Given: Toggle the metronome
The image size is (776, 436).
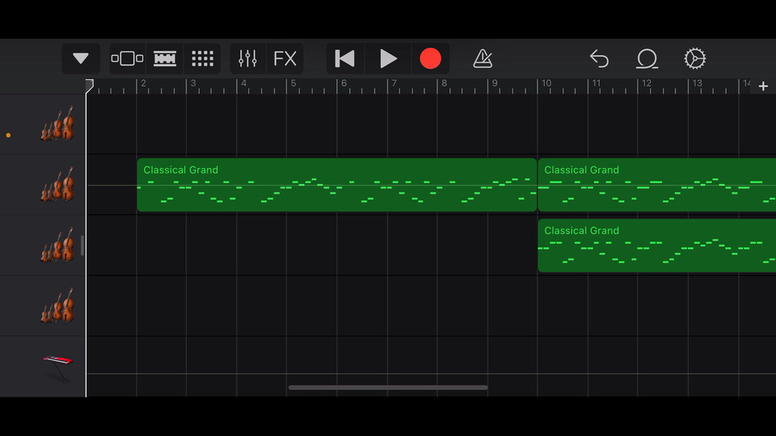Looking at the screenshot, I should pos(483,58).
